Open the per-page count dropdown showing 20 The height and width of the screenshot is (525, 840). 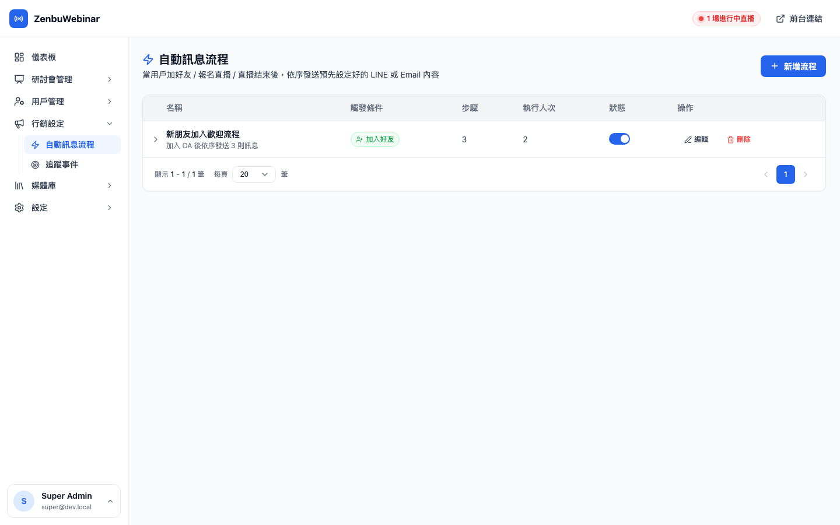point(254,174)
